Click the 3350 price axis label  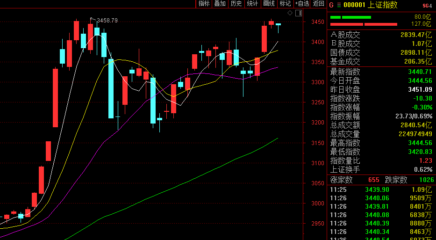[x=318, y=62]
